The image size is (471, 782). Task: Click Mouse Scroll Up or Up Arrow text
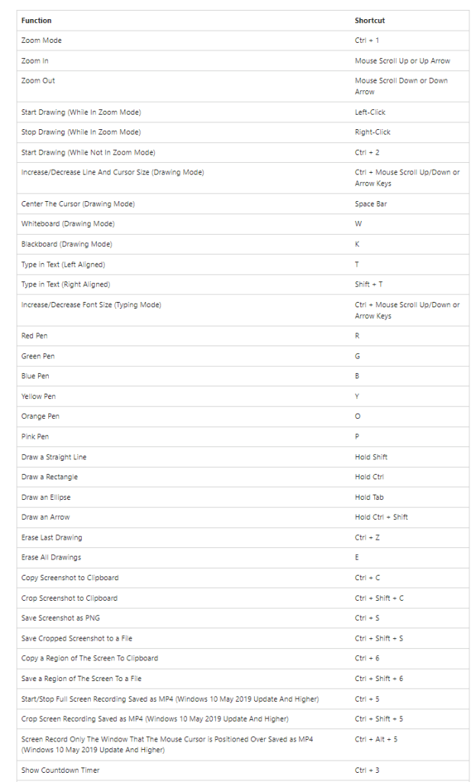click(402, 61)
